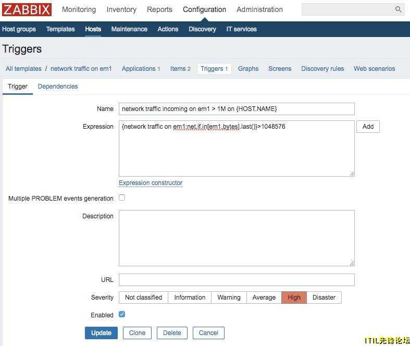410x346 pixels.
Task: Toggle the Enabled checkbox
Action: 122,314
